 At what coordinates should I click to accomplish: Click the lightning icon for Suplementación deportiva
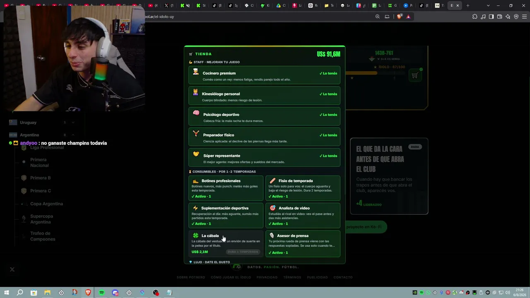click(x=195, y=208)
